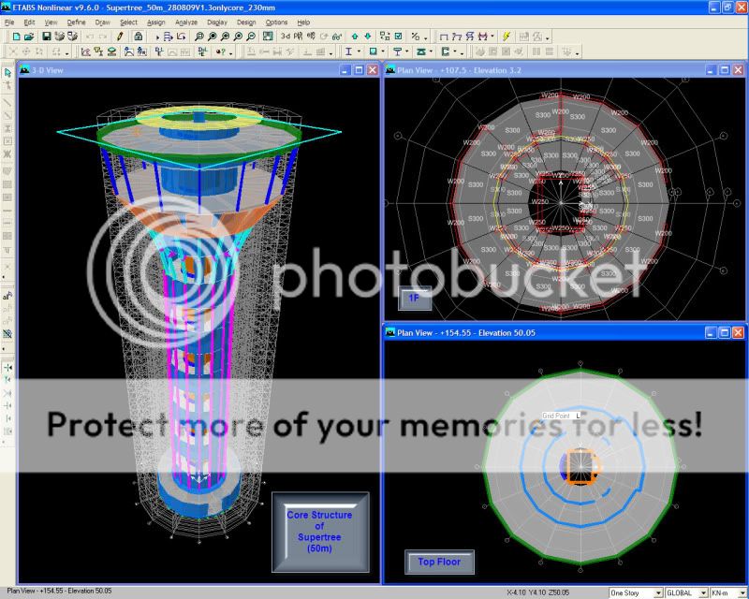Click the pencil refresh icon in toolbar

(120, 37)
